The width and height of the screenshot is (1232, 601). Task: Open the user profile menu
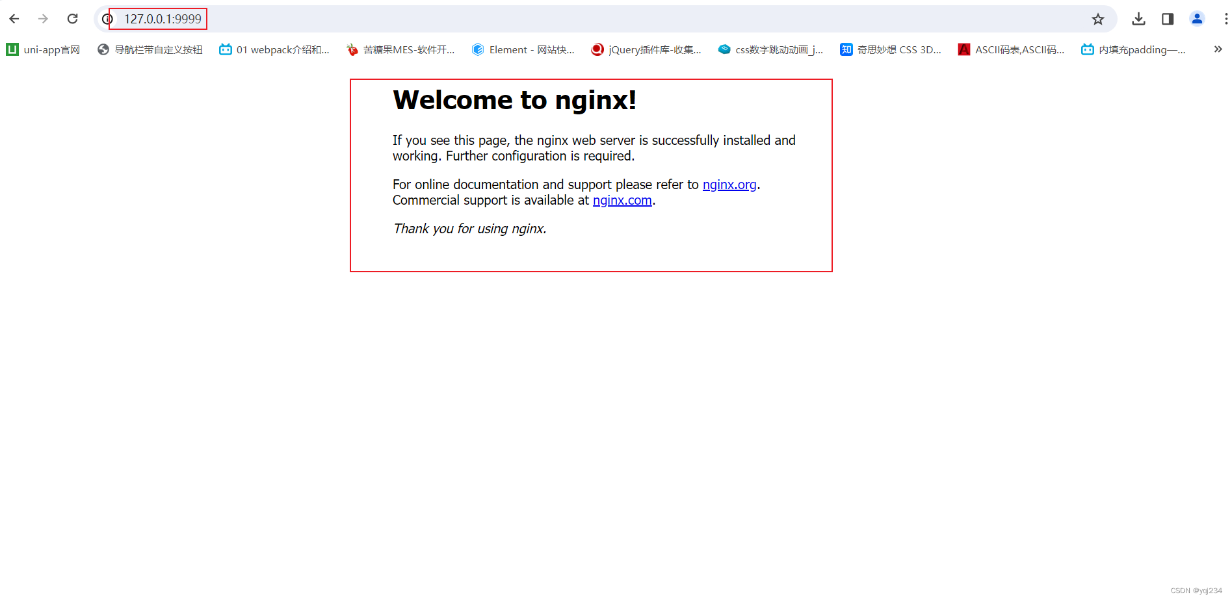click(x=1196, y=19)
